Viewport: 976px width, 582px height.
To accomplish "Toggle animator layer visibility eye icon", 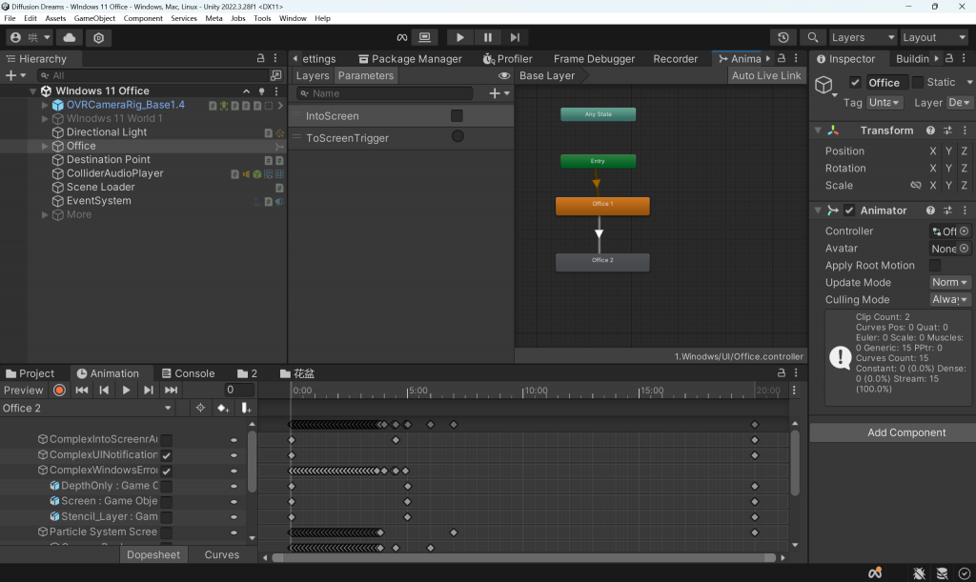I will click(x=504, y=76).
